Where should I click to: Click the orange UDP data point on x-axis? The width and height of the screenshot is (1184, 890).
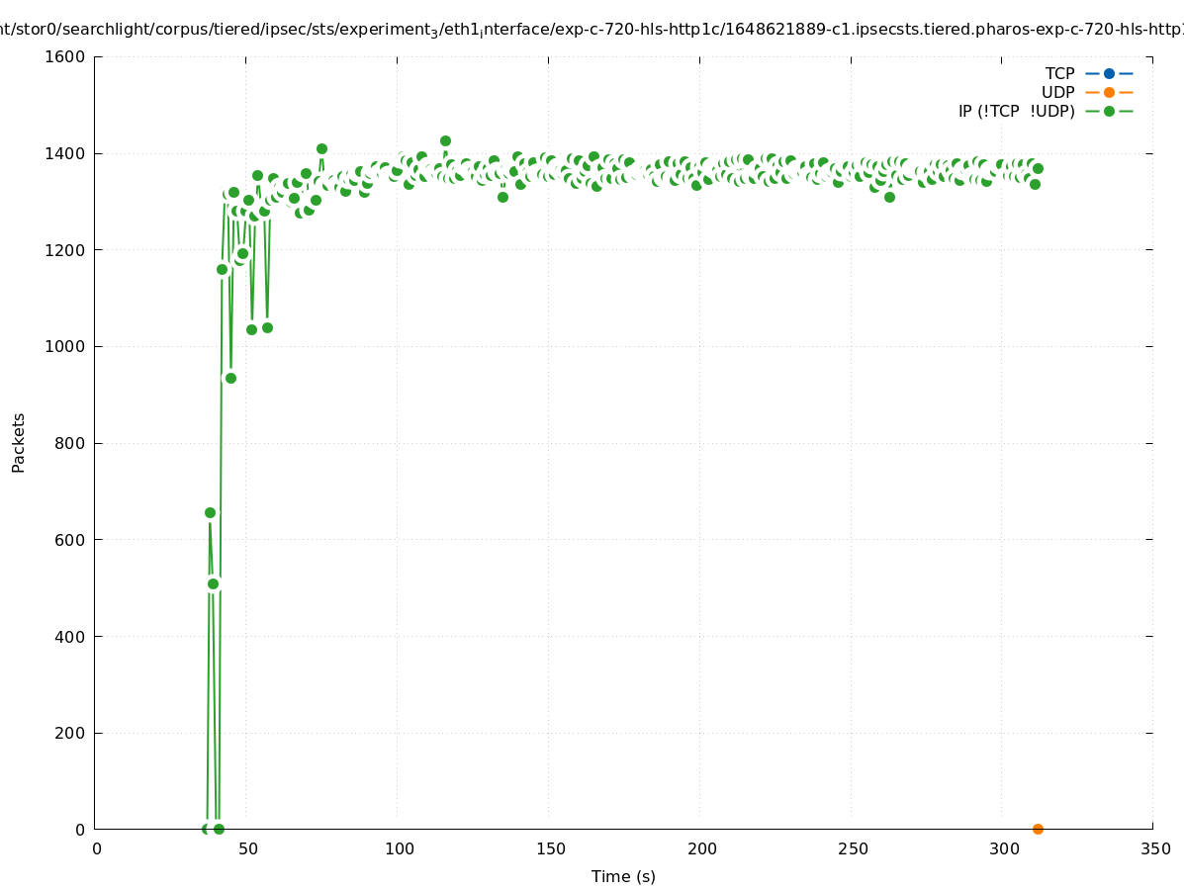point(1038,829)
